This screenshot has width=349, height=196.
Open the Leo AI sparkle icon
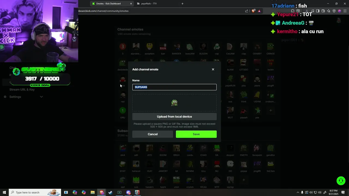329,11
